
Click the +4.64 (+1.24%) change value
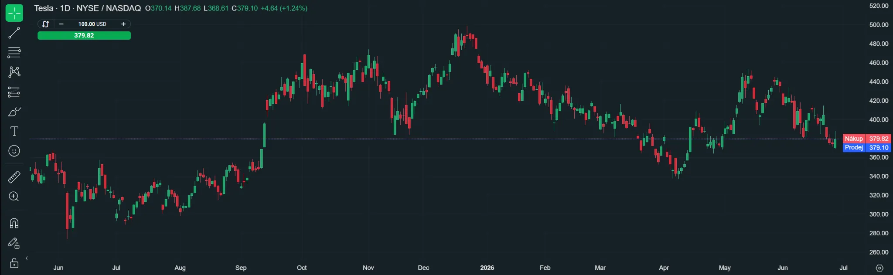(x=284, y=8)
